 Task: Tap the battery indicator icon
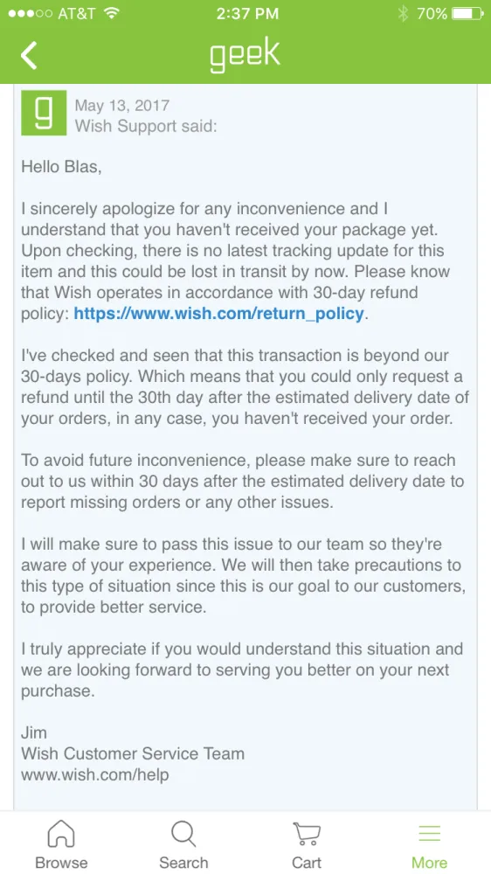467,13
